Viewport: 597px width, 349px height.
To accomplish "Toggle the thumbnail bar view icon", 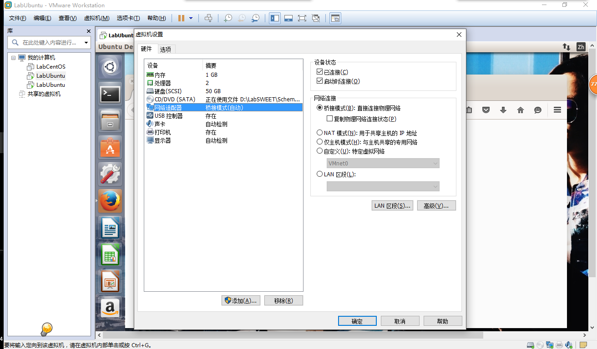I will pyautogui.click(x=288, y=18).
